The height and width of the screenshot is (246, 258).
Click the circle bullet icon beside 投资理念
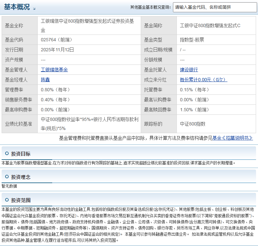click(7, 177)
